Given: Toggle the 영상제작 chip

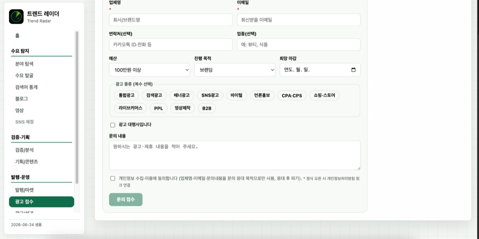Looking at the screenshot, I should (183, 108).
